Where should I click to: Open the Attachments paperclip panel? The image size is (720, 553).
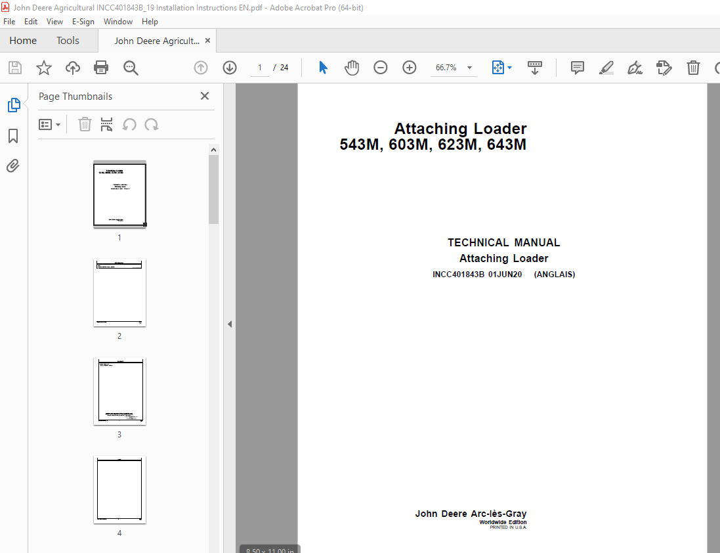[13, 166]
